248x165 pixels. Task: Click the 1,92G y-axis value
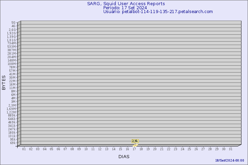(11, 33)
